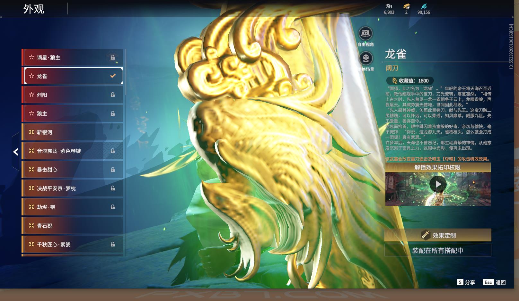Click lock icon on 烈阳 skin
The height and width of the screenshot is (301, 519).
113,95
